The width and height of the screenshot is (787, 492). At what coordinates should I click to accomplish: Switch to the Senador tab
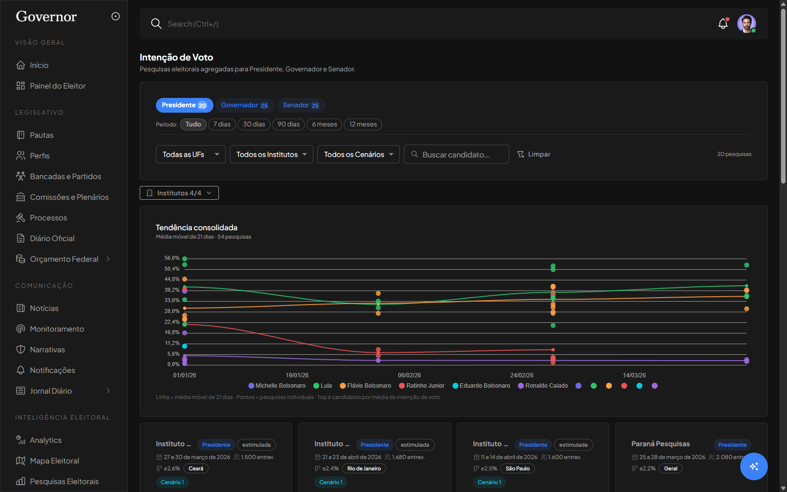[301, 105]
